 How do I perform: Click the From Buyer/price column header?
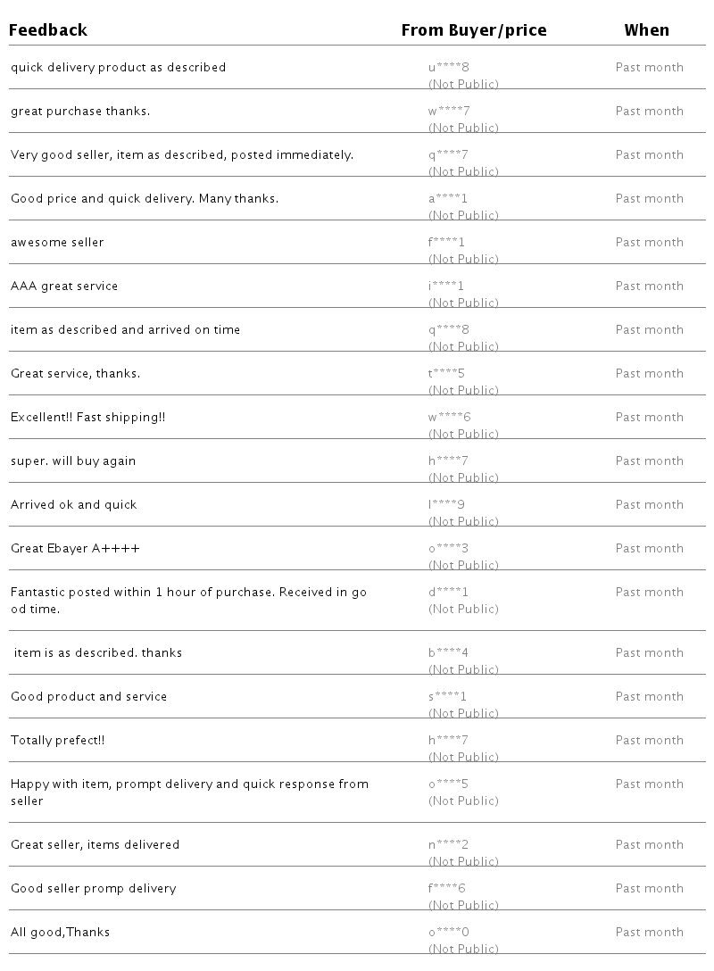pos(474,30)
